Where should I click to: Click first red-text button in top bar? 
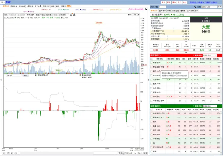tap(163, 2)
